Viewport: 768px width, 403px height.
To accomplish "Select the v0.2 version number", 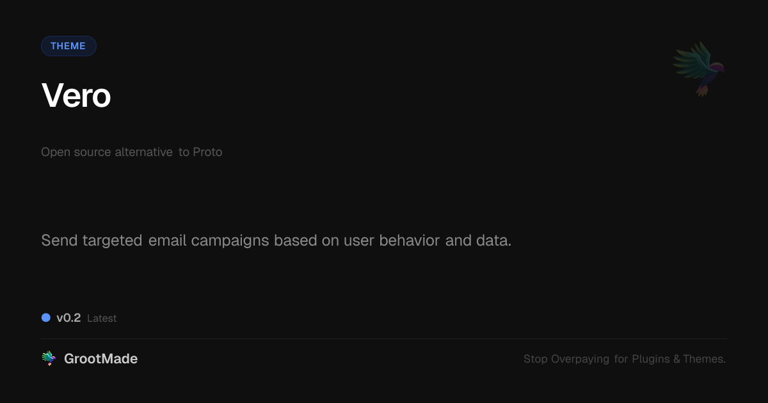I will pos(68,318).
